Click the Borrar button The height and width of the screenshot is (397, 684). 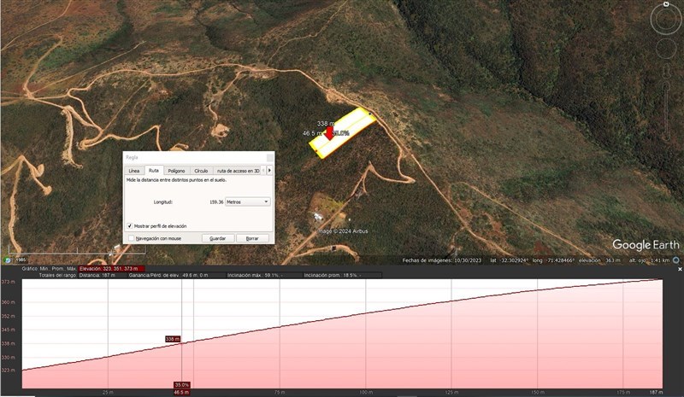(251, 238)
